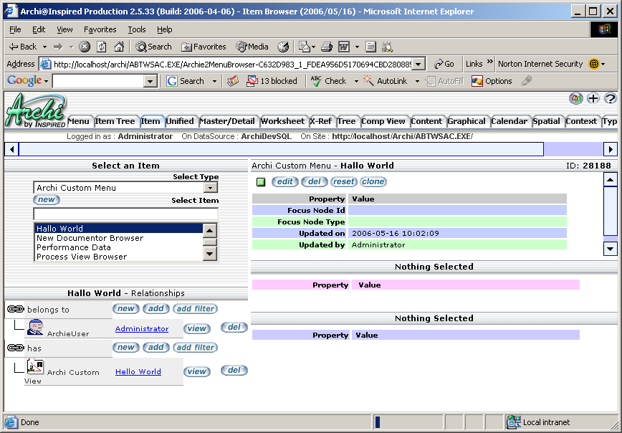Screen dimensions: 622x433
Task: Click the Archi Custom View item icon
Action: click(x=35, y=367)
